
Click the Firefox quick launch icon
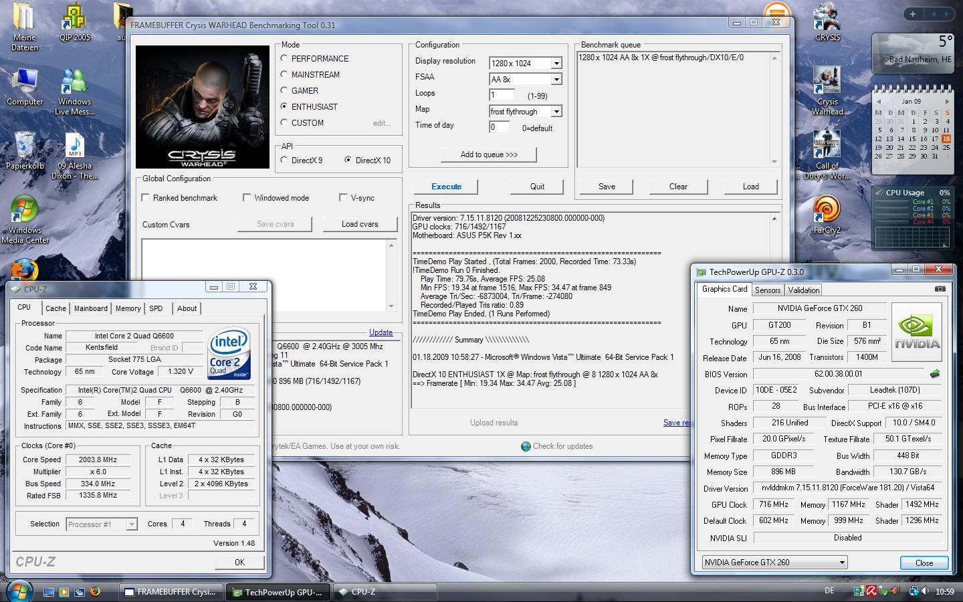pyautogui.click(x=95, y=591)
